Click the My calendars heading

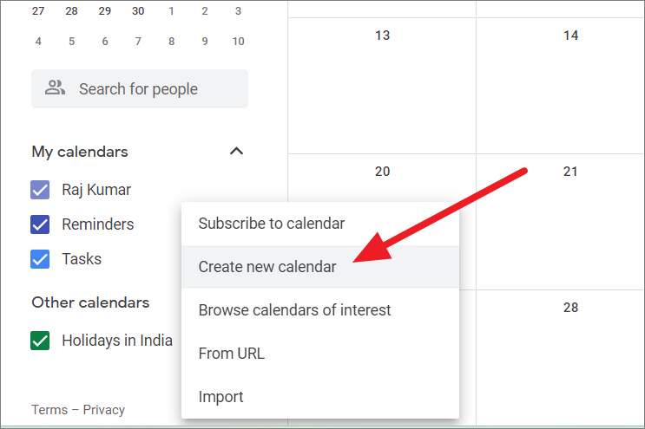point(80,152)
